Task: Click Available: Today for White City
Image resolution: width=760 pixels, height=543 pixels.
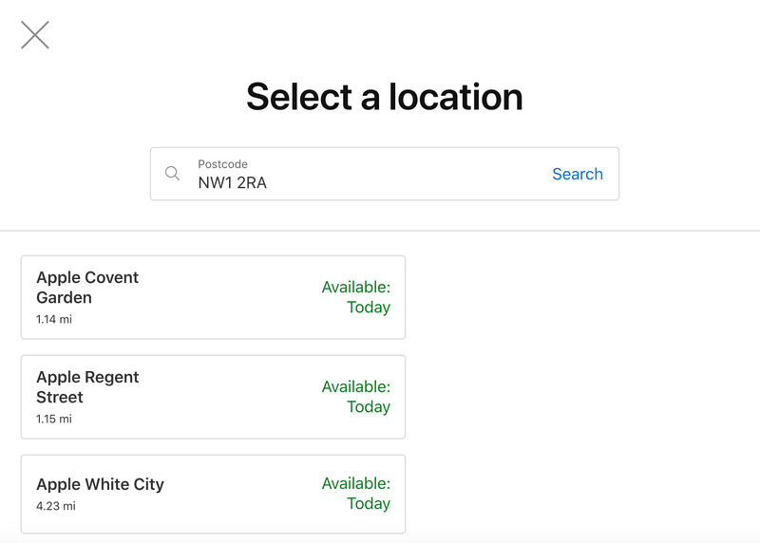Action: click(356, 493)
